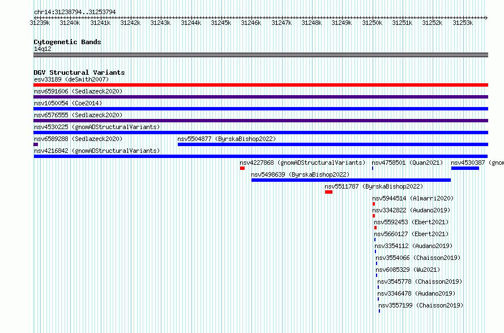The width and height of the screenshot is (504, 333).
Task: Open nsv4758501 (Quan2021) variant label
Action: click(407, 163)
